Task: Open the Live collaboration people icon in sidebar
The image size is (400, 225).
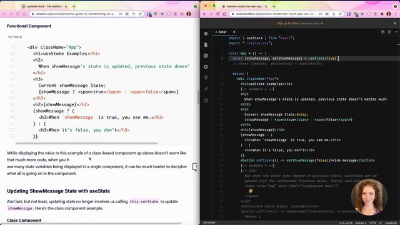Action: (x=206, y=100)
